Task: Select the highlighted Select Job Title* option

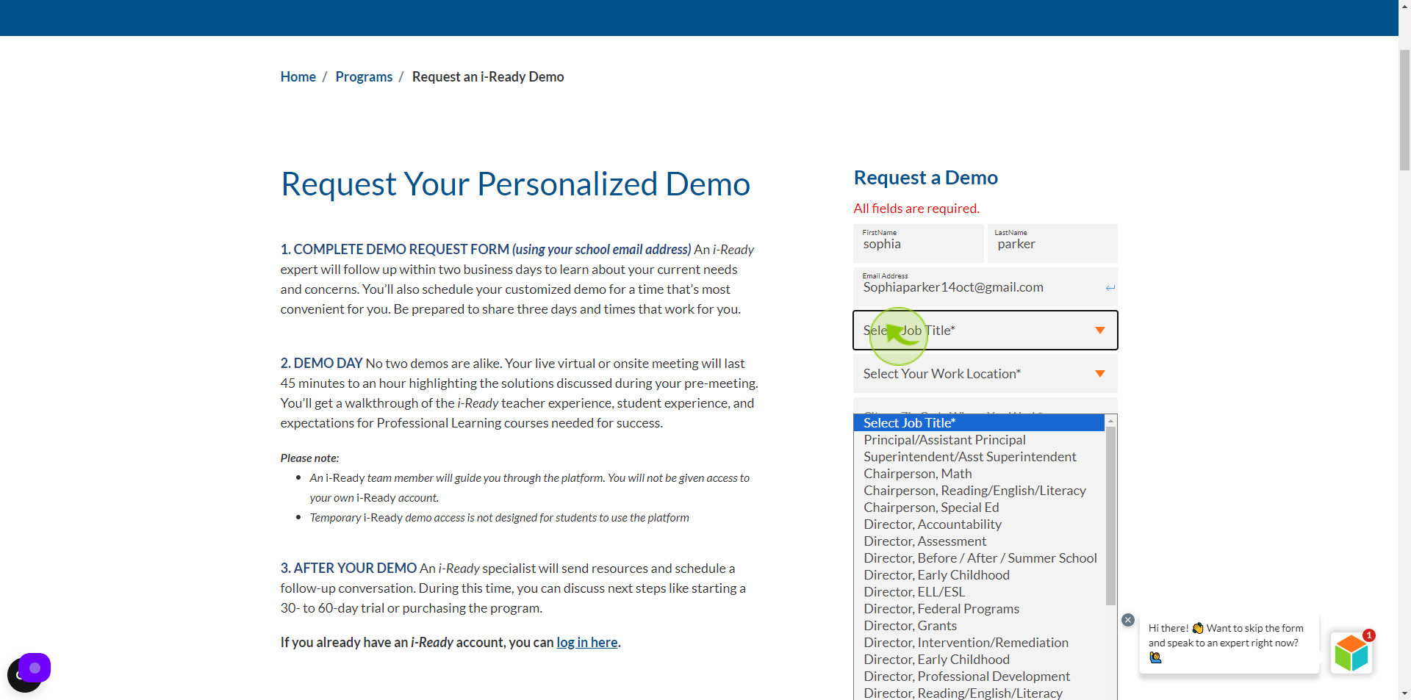Action: click(x=980, y=423)
